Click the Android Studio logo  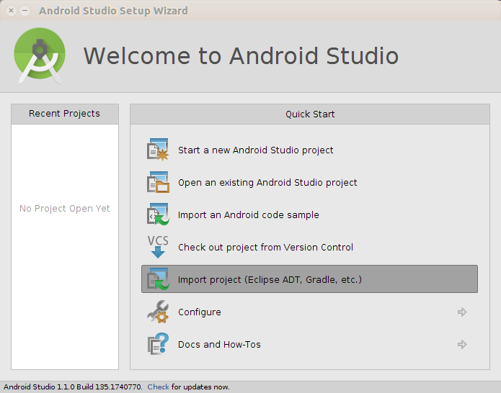(x=40, y=56)
